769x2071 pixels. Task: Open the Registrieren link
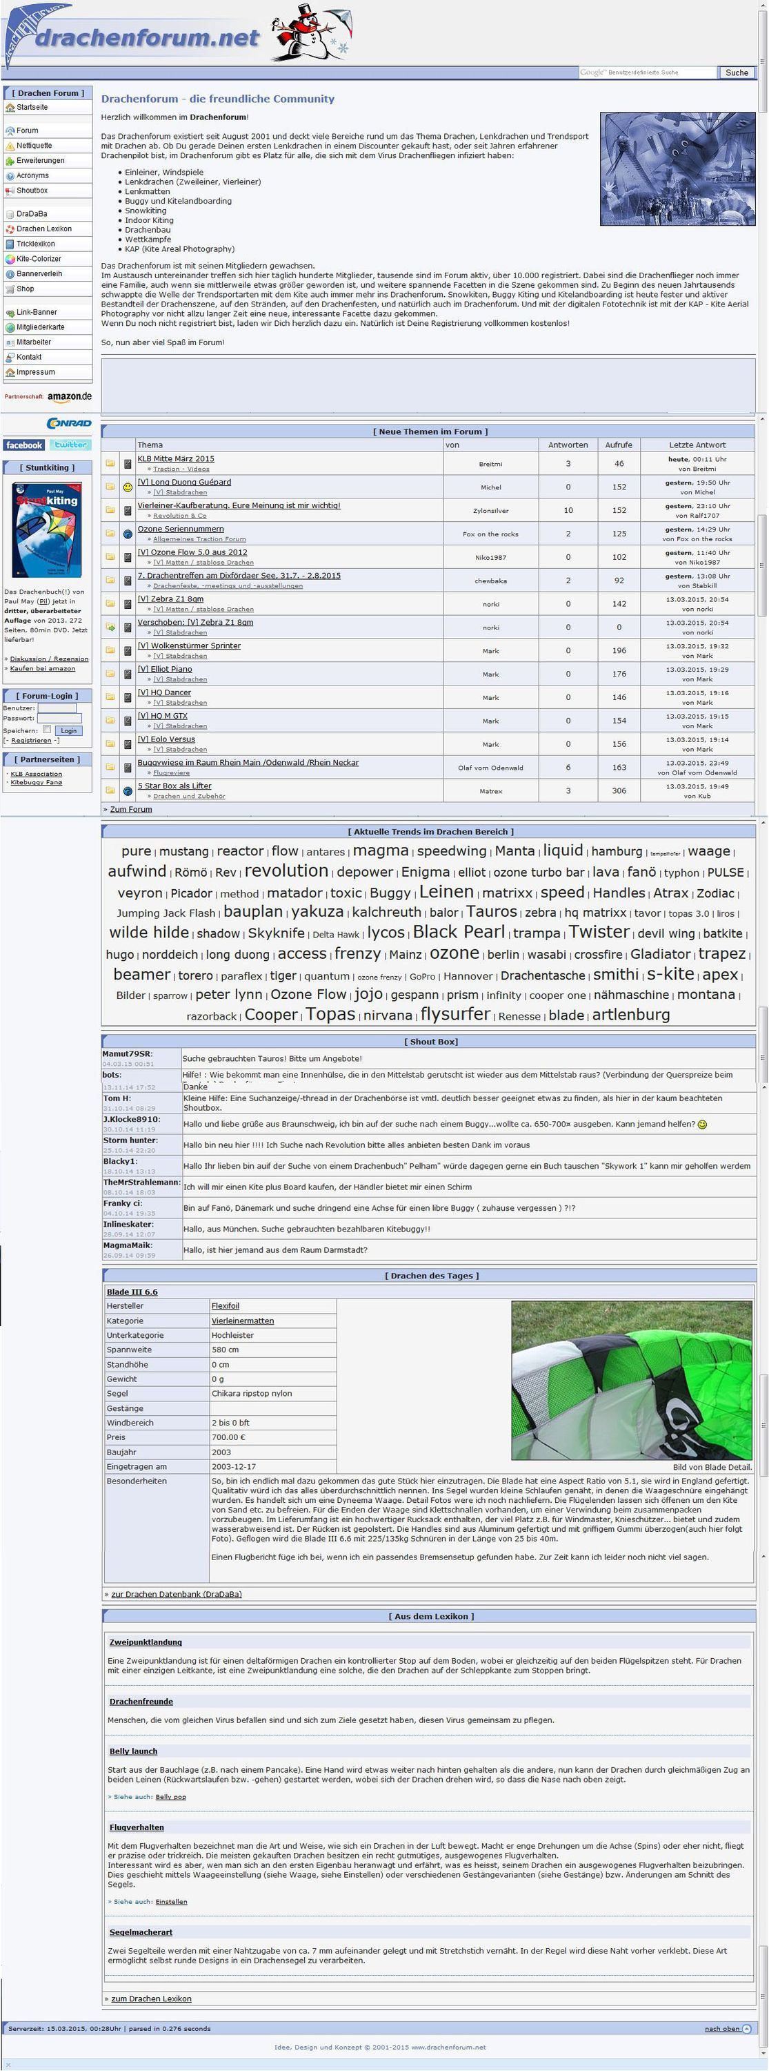point(30,741)
